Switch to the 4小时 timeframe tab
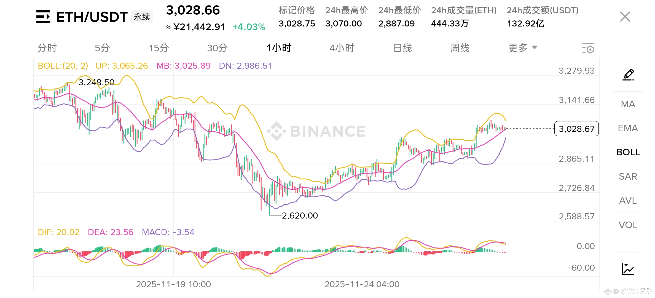655x298 pixels. (342, 48)
